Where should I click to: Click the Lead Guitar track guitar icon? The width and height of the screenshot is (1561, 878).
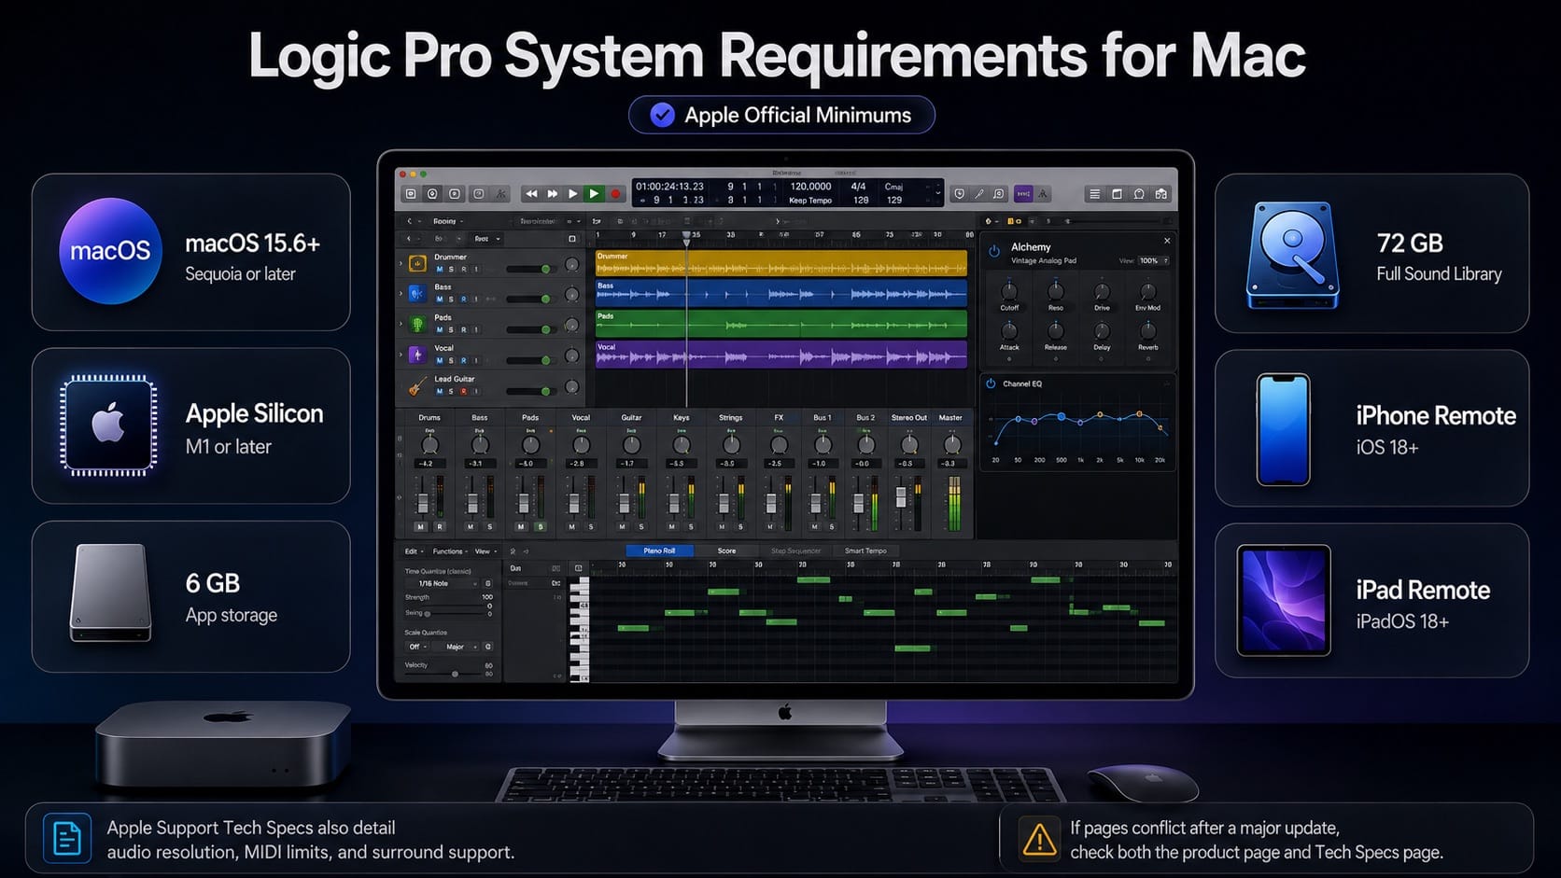point(417,385)
